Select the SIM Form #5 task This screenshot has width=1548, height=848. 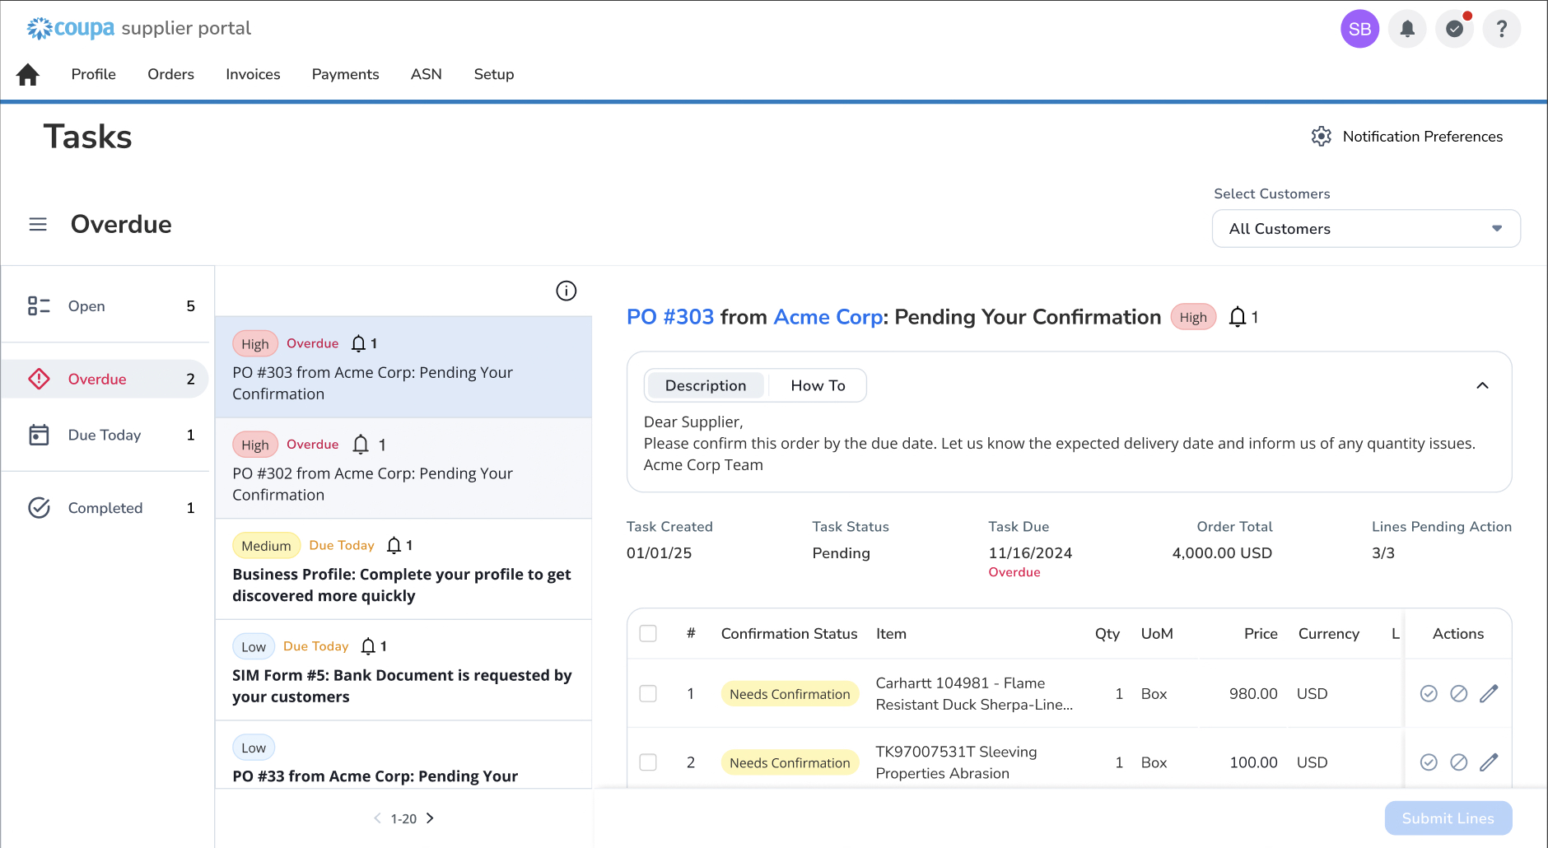[403, 670]
